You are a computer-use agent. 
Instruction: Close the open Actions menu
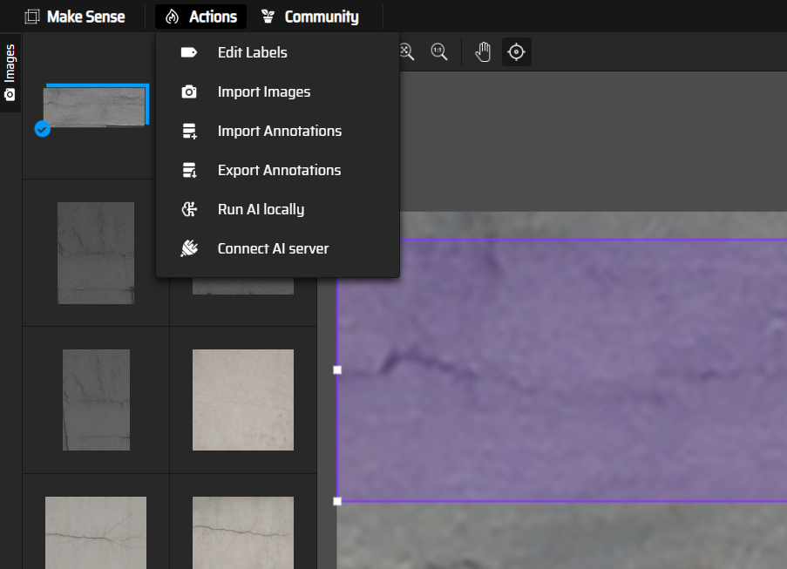200,17
